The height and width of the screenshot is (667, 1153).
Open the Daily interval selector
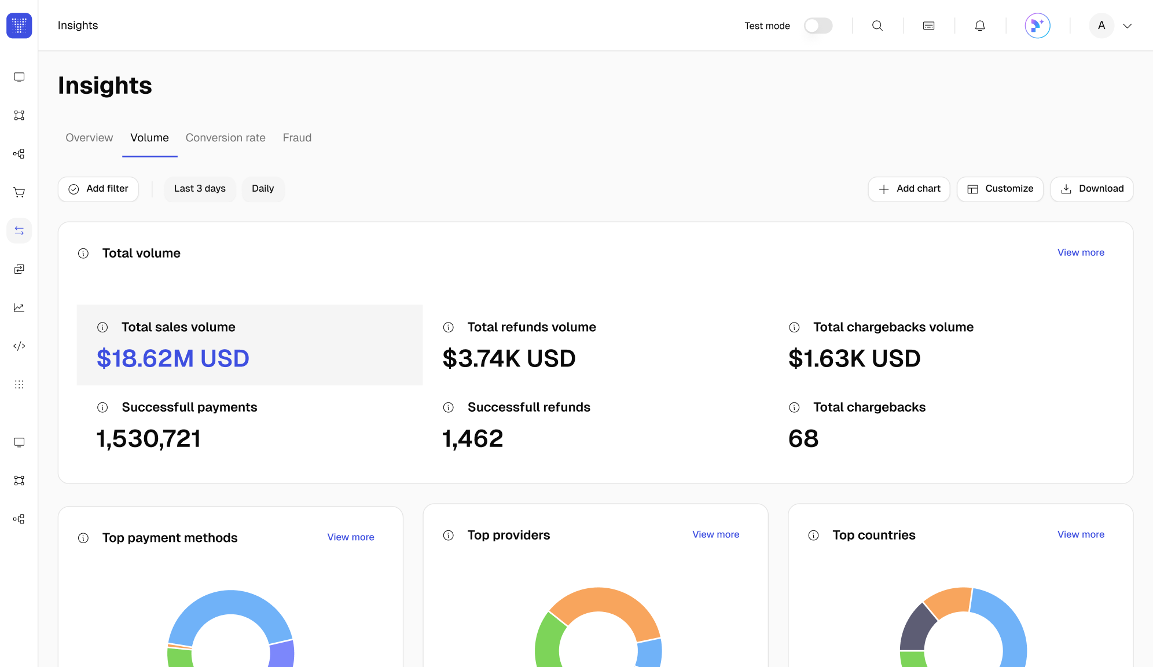pyautogui.click(x=263, y=189)
